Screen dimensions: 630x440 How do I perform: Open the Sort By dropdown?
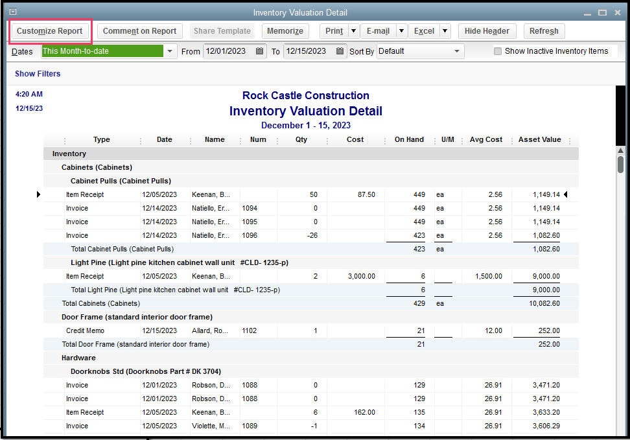(457, 51)
